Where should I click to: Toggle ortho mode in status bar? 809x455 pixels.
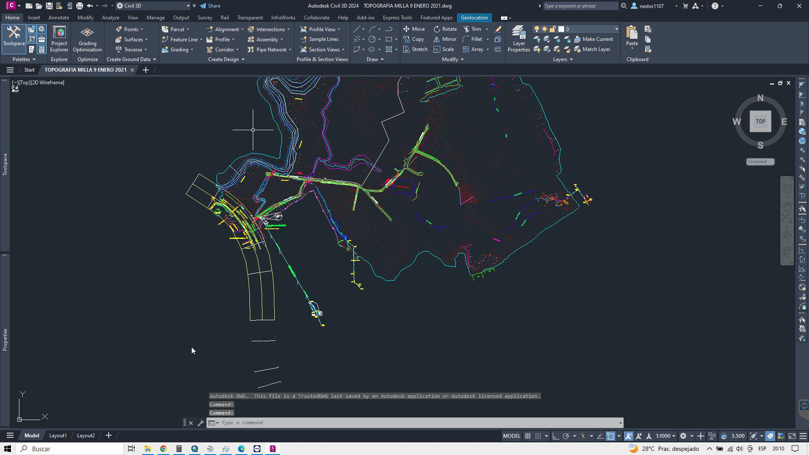click(x=556, y=436)
